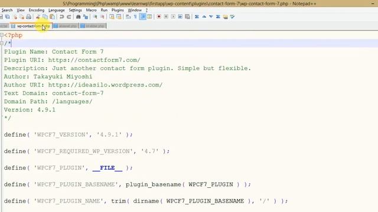Open the ? help menu
Image resolution: width=378 pixels, height=212 pixels.
[146, 10]
